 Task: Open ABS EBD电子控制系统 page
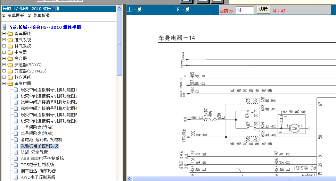coord(42,158)
